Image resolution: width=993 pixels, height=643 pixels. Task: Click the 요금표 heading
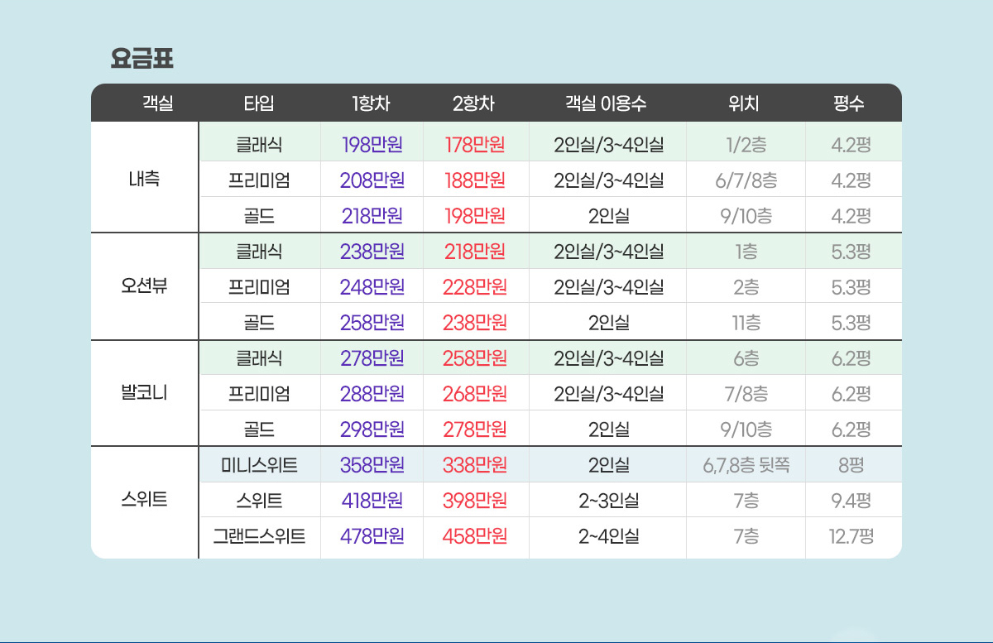[142, 60]
